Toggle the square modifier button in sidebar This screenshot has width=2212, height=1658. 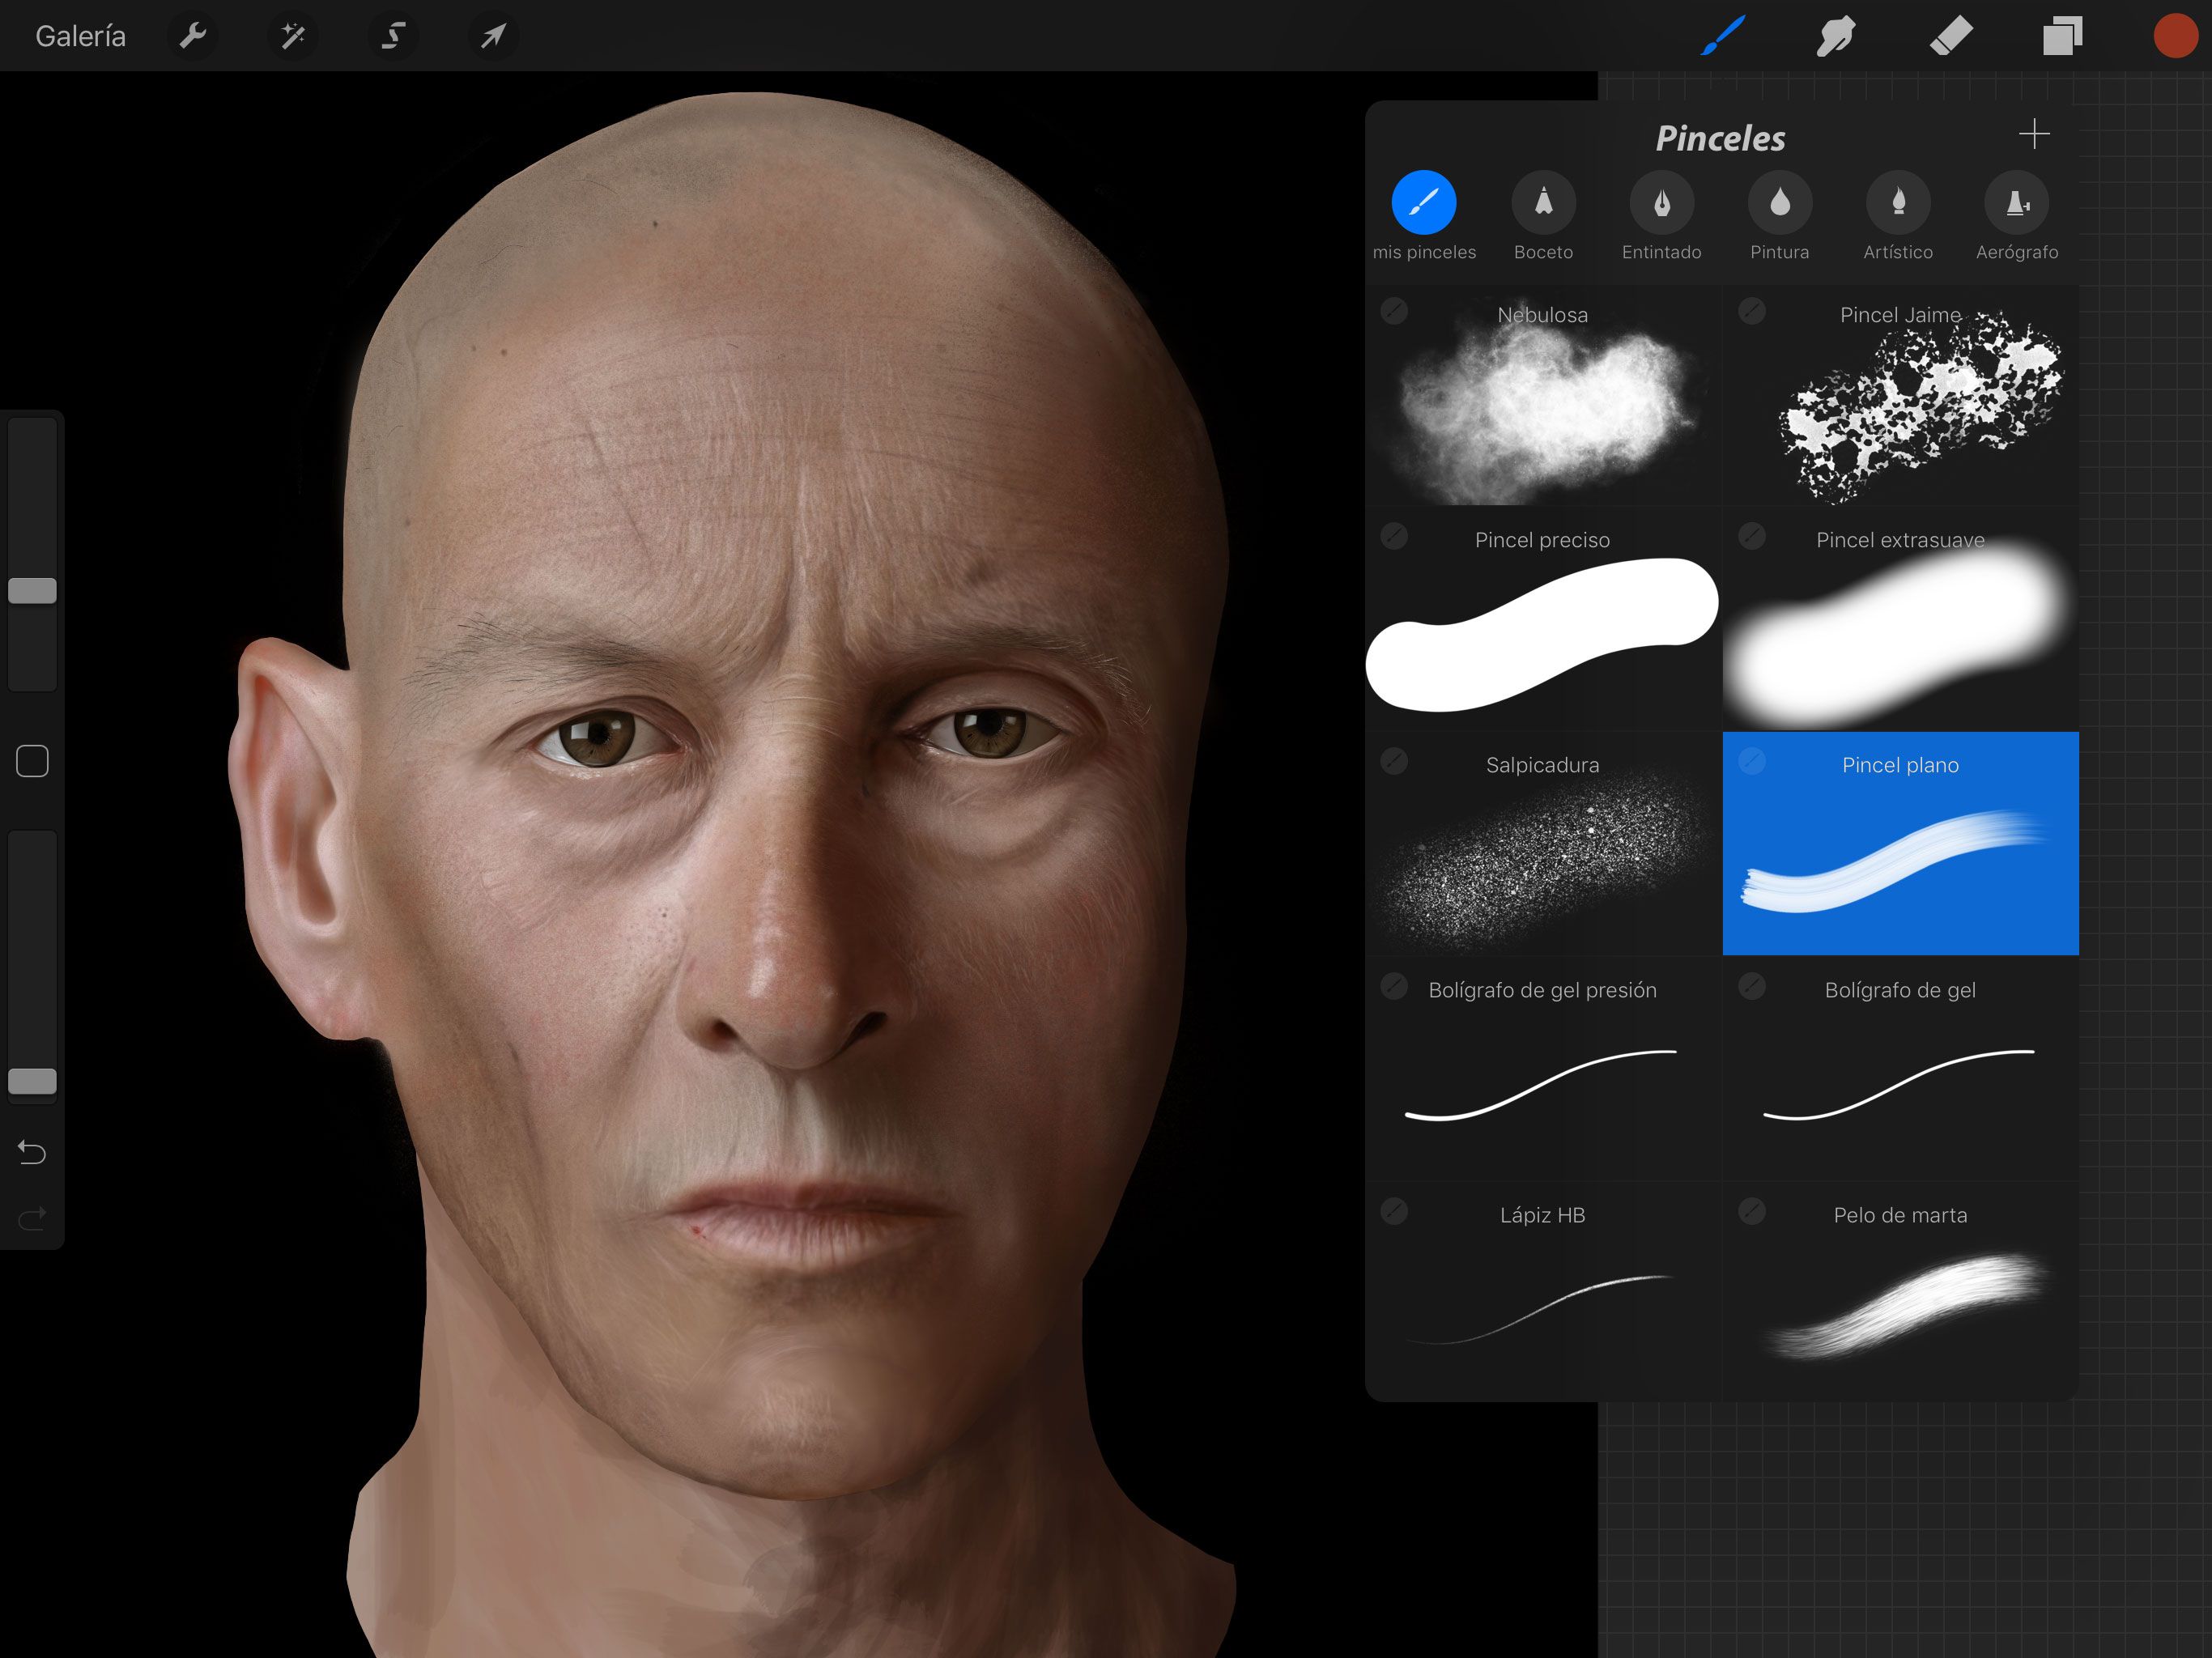[32, 761]
